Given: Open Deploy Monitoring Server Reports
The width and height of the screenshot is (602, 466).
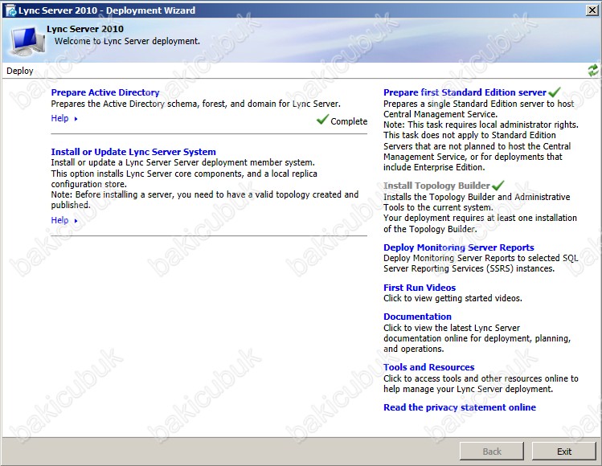Looking at the screenshot, I should pyautogui.click(x=459, y=247).
